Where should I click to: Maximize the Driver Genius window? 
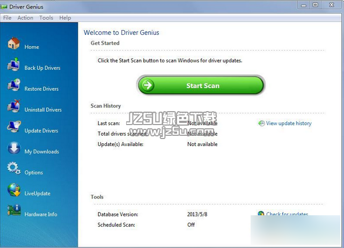[315, 5]
